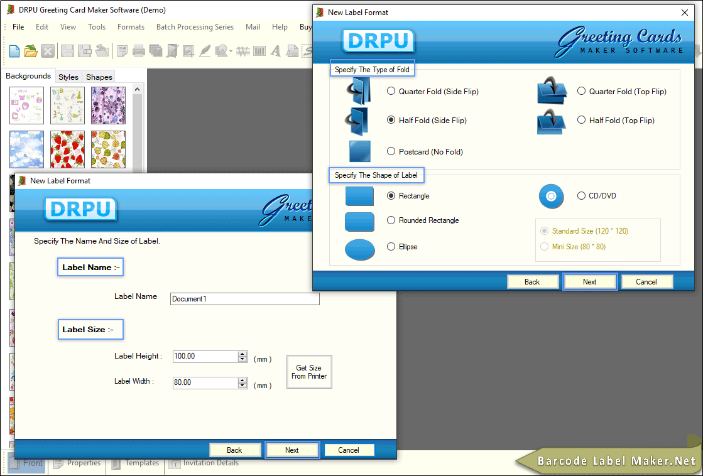This screenshot has height=476, width=703.
Task: Switch to the Templates bottom tab
Action: pyautogui.click(x=136, y=463)
